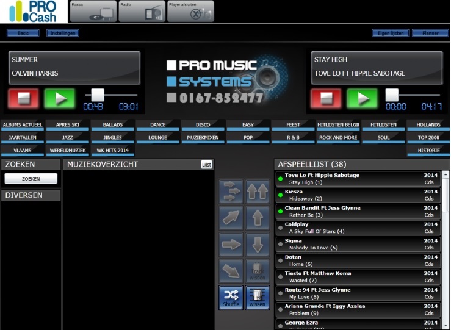The image size is (451, 330).
Task: Select playlist track Clean Bandit Rather Be
Action: click(x=358, y=212)
